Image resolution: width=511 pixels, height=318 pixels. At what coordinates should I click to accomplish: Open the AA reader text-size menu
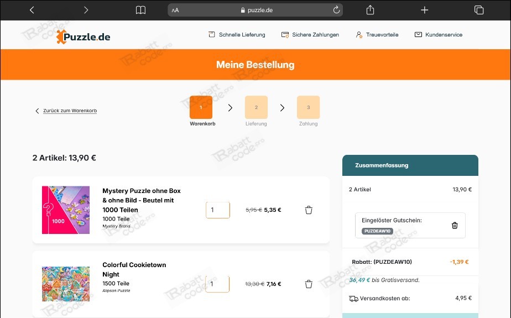point(175,10)
